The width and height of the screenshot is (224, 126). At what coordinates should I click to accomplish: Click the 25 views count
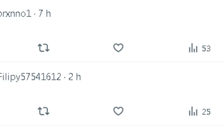pos(206,112)
